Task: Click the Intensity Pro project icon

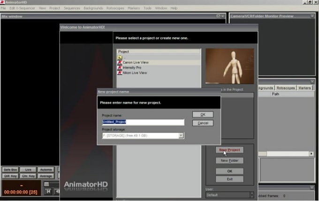Action: (x=120, y=67)
